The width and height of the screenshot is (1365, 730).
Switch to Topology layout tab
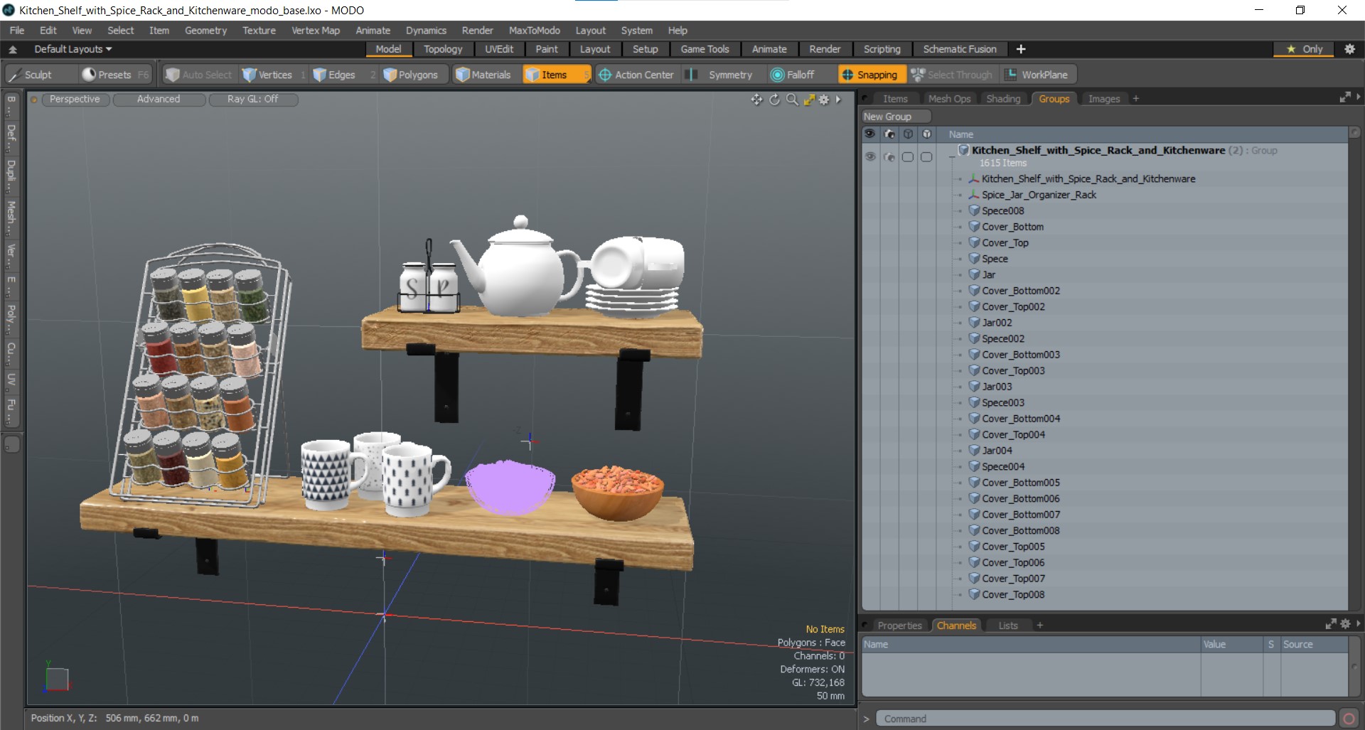click(443, 49)
